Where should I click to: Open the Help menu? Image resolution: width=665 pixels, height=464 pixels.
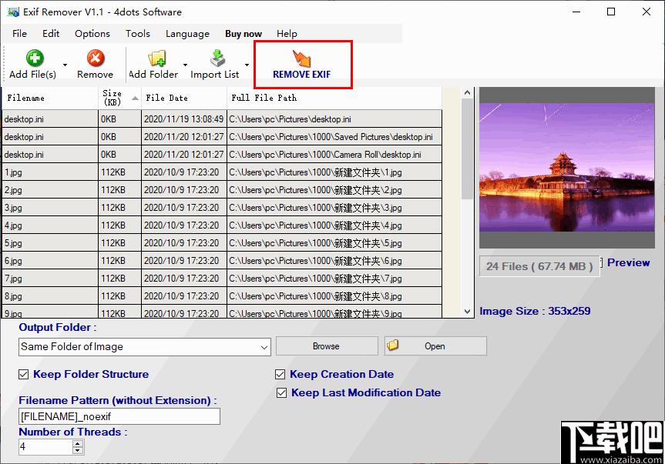(x=287, y=33)
